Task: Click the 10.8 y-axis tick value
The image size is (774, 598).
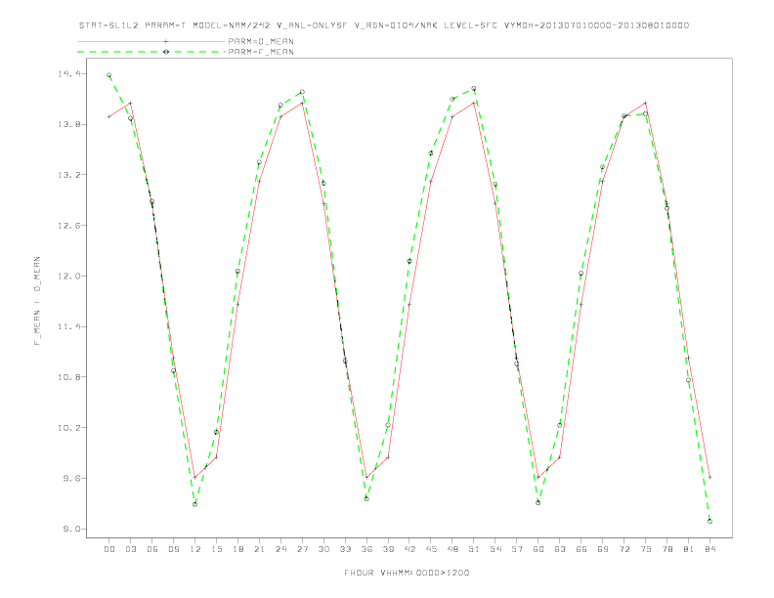Action: point(67,377)
